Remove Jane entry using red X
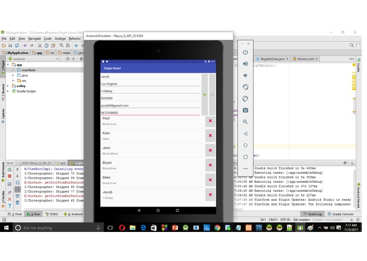The image size is (367, 261). tap(210, 150)
